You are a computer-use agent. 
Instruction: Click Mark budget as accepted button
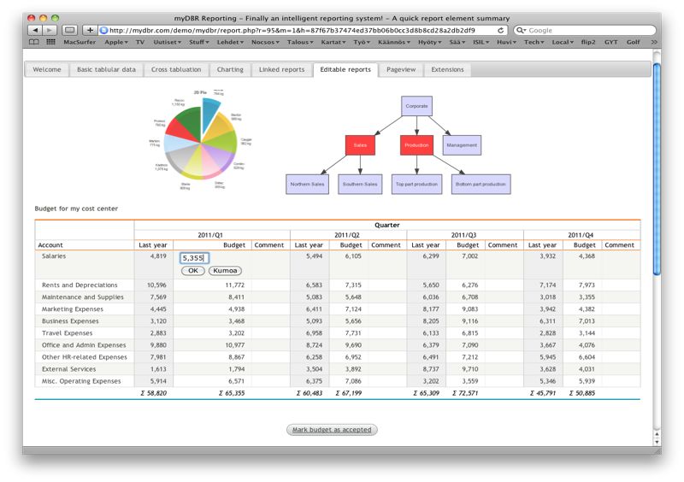point(332,430)
